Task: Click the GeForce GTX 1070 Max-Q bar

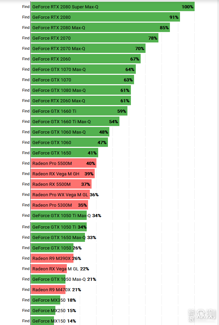Action: [x=83, y=69]
